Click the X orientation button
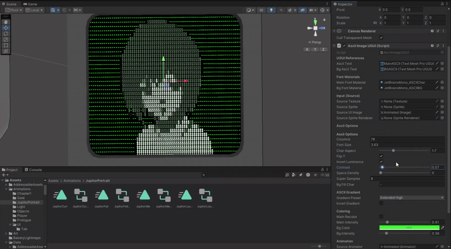The height and width of the screenshot is (249, 451). (x=307, y=50)
